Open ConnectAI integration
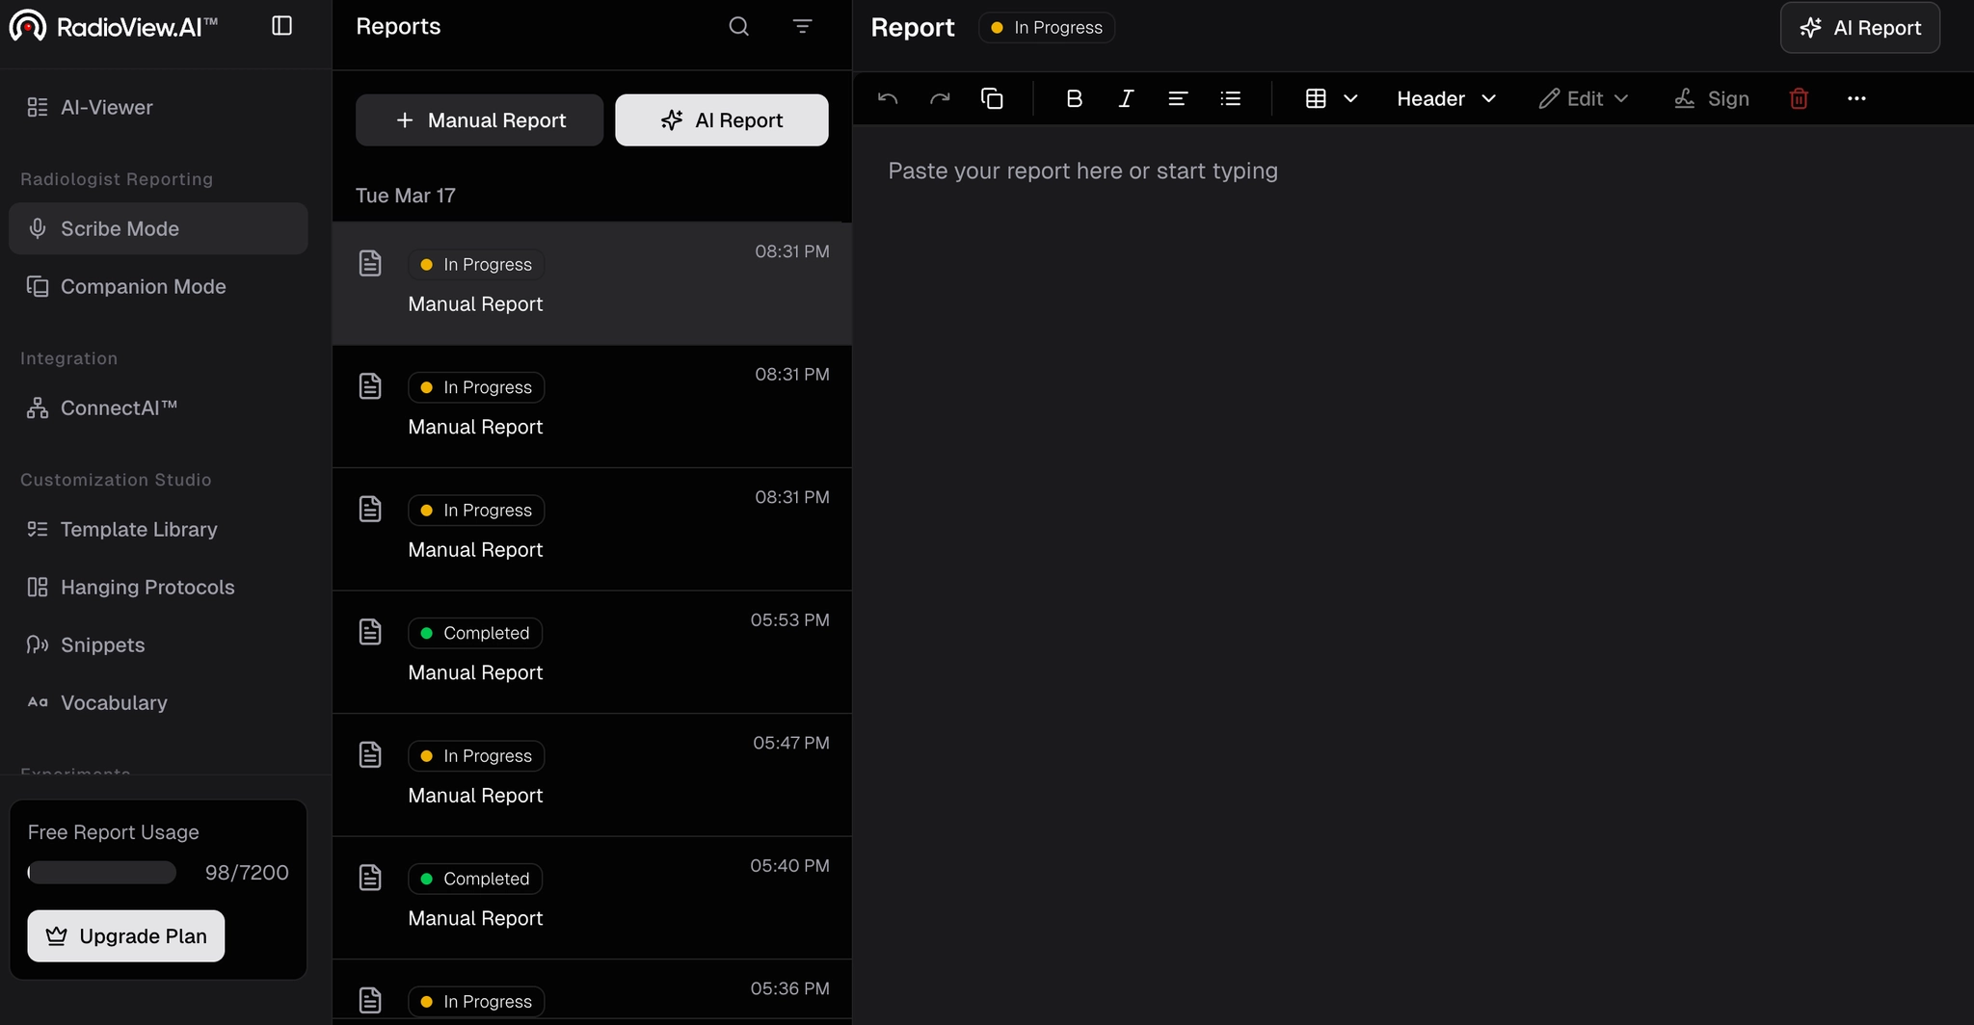Viewport: 1974px width, 1025px height. coord(158,407)
